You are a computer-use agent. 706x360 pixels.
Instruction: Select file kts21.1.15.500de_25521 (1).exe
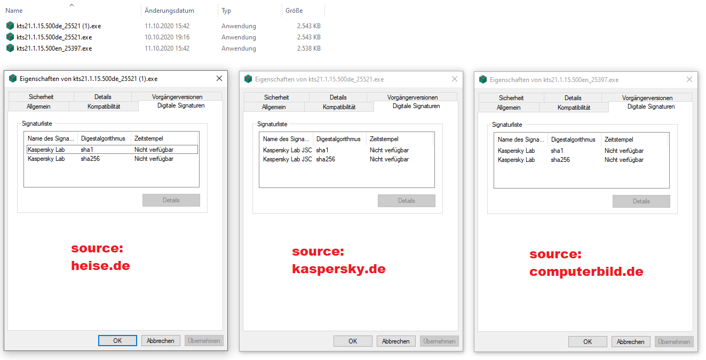tap(59, 26)
